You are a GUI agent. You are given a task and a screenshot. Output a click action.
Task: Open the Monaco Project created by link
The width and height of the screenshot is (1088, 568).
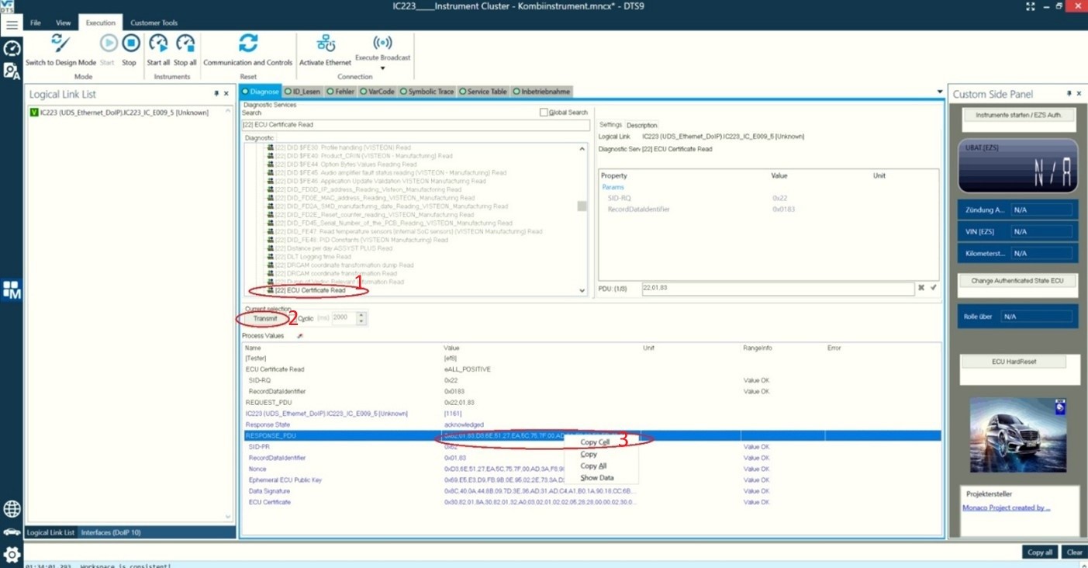(1006, 507)
